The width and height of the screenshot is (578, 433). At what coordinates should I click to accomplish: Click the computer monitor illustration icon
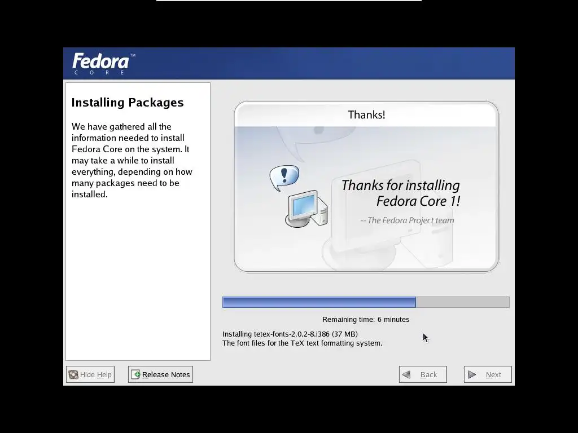[x=306, y=209]
